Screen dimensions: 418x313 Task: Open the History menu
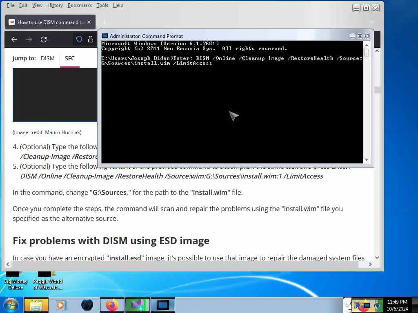pyautogui.click(x=55, y=5)
